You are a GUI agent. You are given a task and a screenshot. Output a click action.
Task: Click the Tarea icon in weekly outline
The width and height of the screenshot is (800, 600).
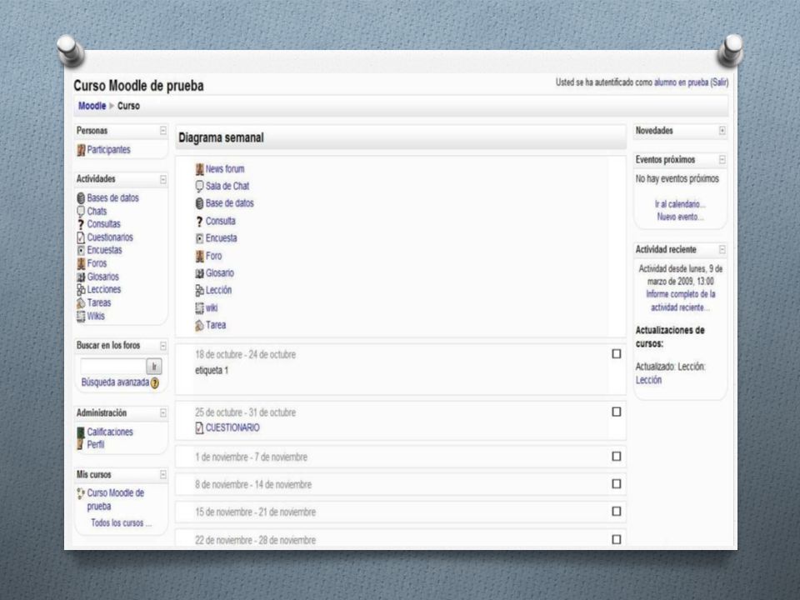[199, 326]
